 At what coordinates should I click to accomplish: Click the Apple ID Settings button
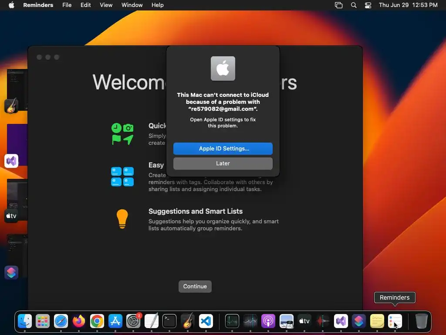click(x=223, y=149)
